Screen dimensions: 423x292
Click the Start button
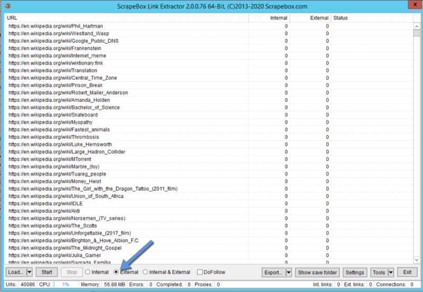[x=47, y=272]
